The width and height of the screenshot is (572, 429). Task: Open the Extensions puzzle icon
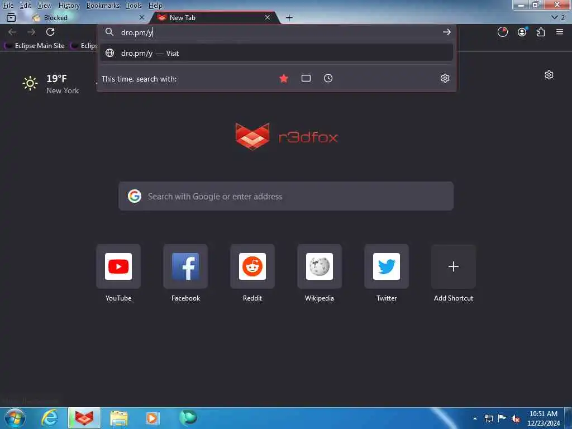tap(541, 32)
